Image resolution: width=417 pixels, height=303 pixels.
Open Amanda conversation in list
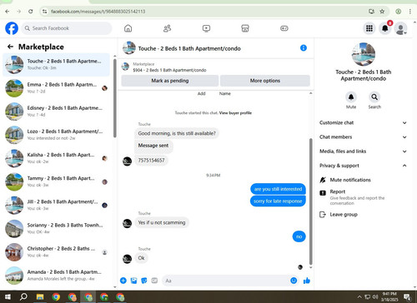click(x=57, y=276)
